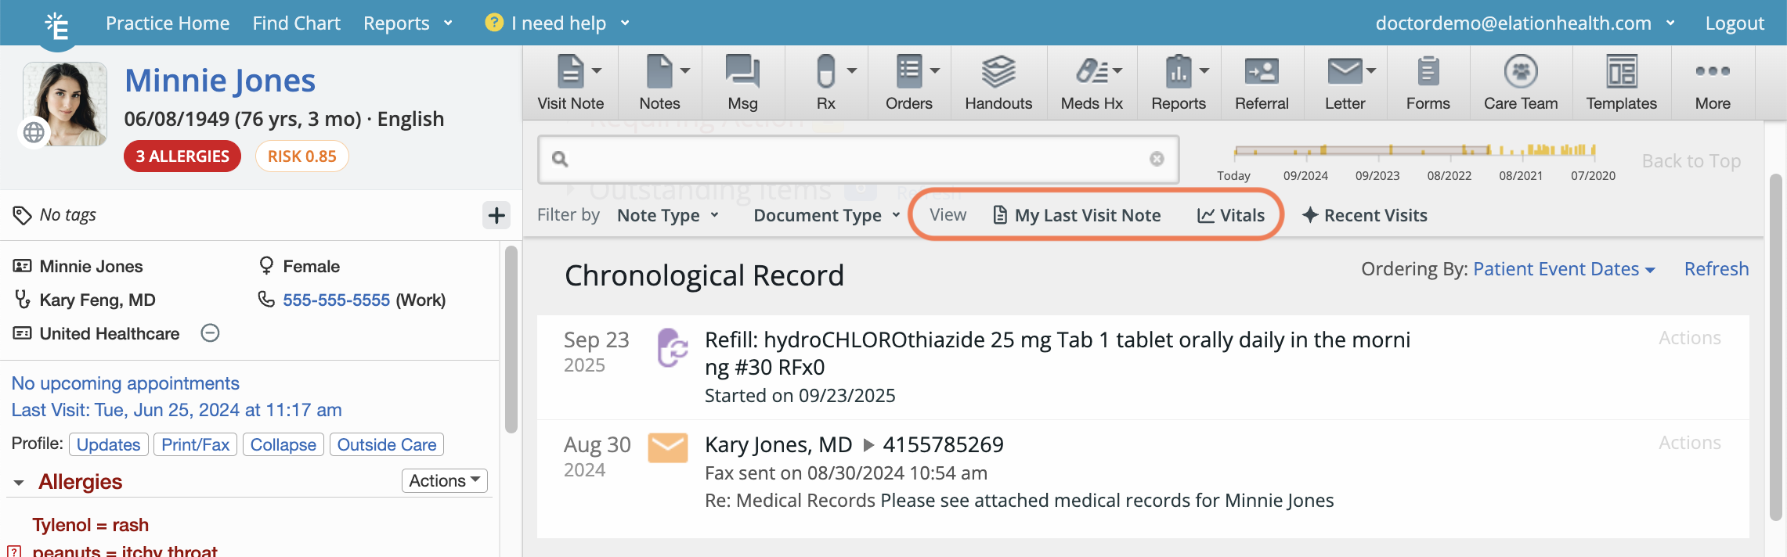Add a tag with the plus button
Image resolution: width=1787 pixels, height=557 pixels.
point(496,215)
